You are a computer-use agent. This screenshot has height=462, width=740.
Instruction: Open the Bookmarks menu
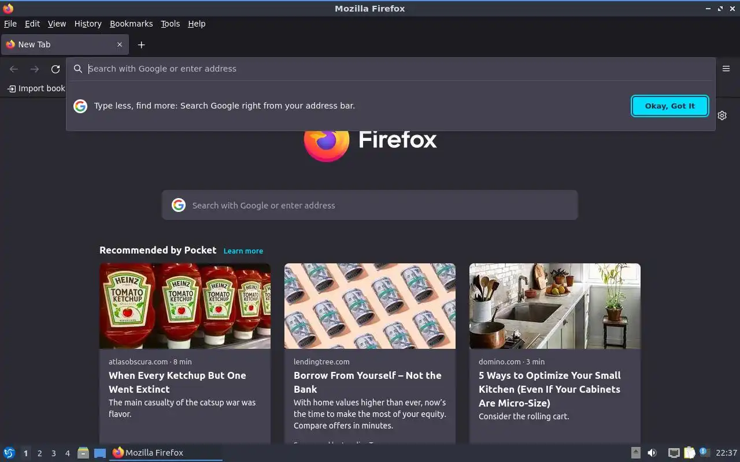131,24
